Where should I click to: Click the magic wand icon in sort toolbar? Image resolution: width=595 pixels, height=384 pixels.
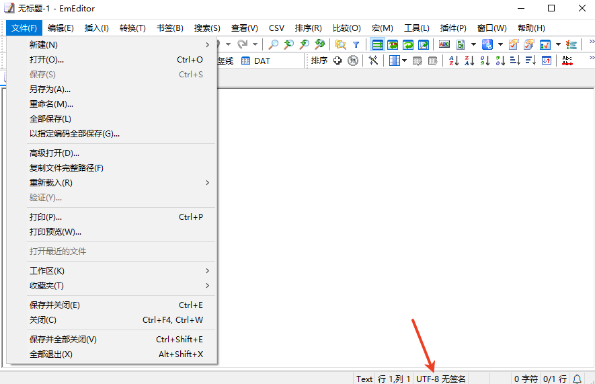(x=373, y=61)
